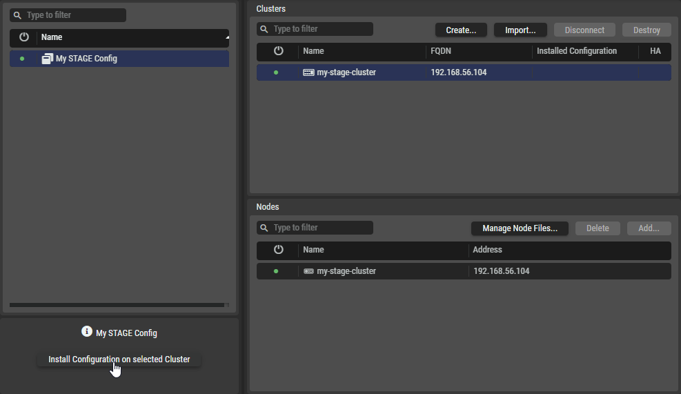Click the horizontal scrollbar under configurations list
The width and height of the screenshot is (681, 394).
[x=117, y=304]
